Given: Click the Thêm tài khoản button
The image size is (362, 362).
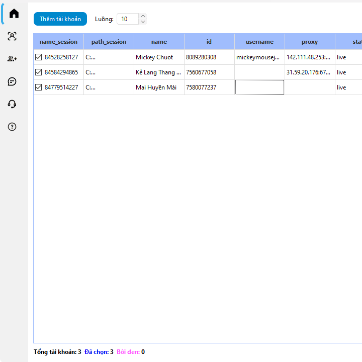Looking at the screenshot, I should [60, 19].
